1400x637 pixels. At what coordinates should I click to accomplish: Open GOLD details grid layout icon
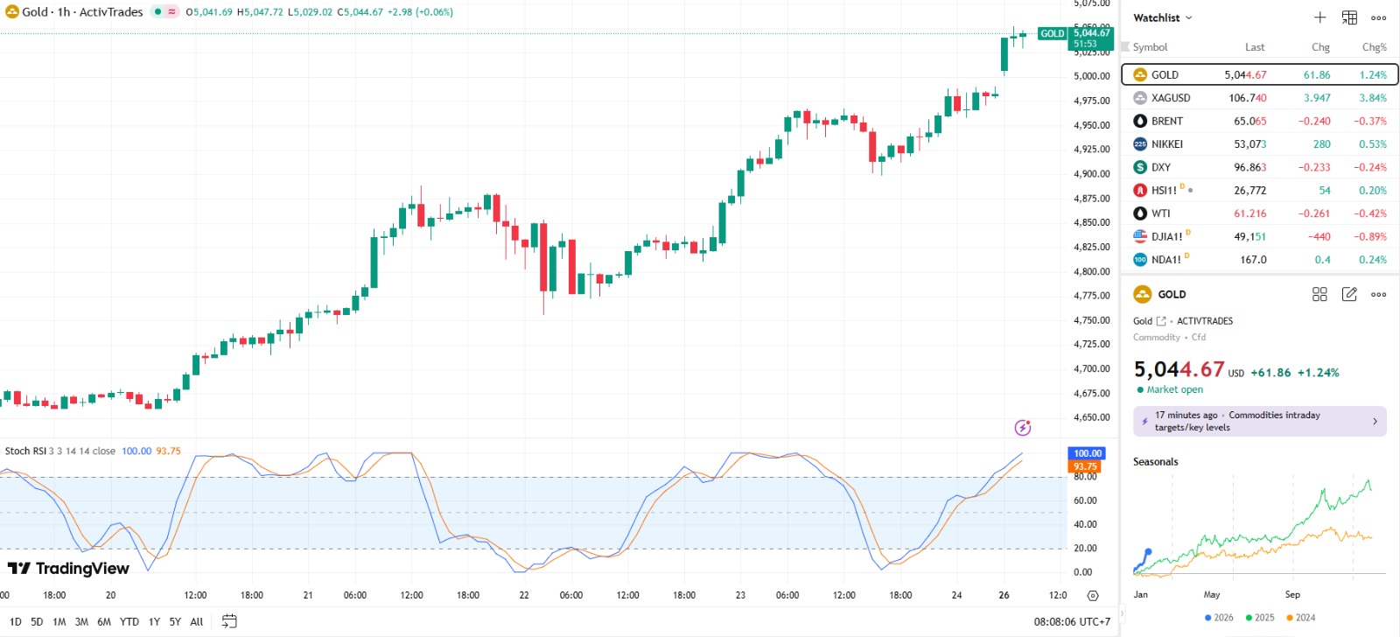1319,295
